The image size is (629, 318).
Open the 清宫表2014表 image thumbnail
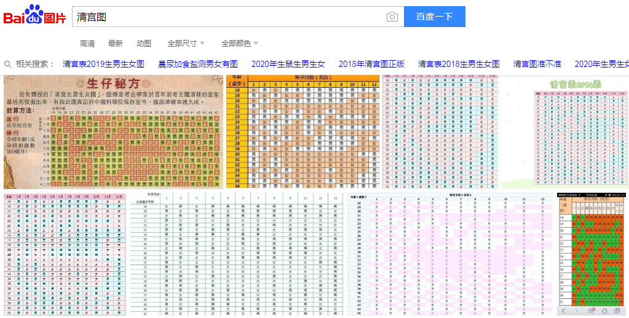(565, 132)
